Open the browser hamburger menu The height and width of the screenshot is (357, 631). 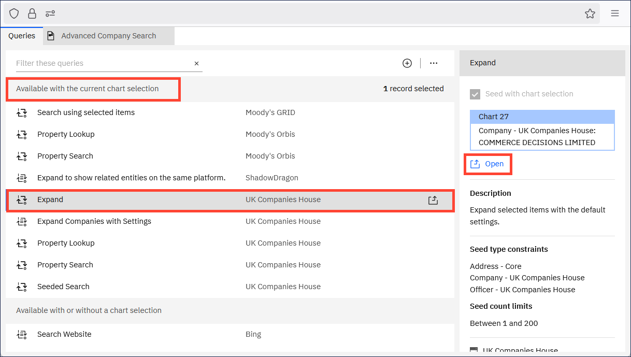pyautogui.click(x=615, y=13)
